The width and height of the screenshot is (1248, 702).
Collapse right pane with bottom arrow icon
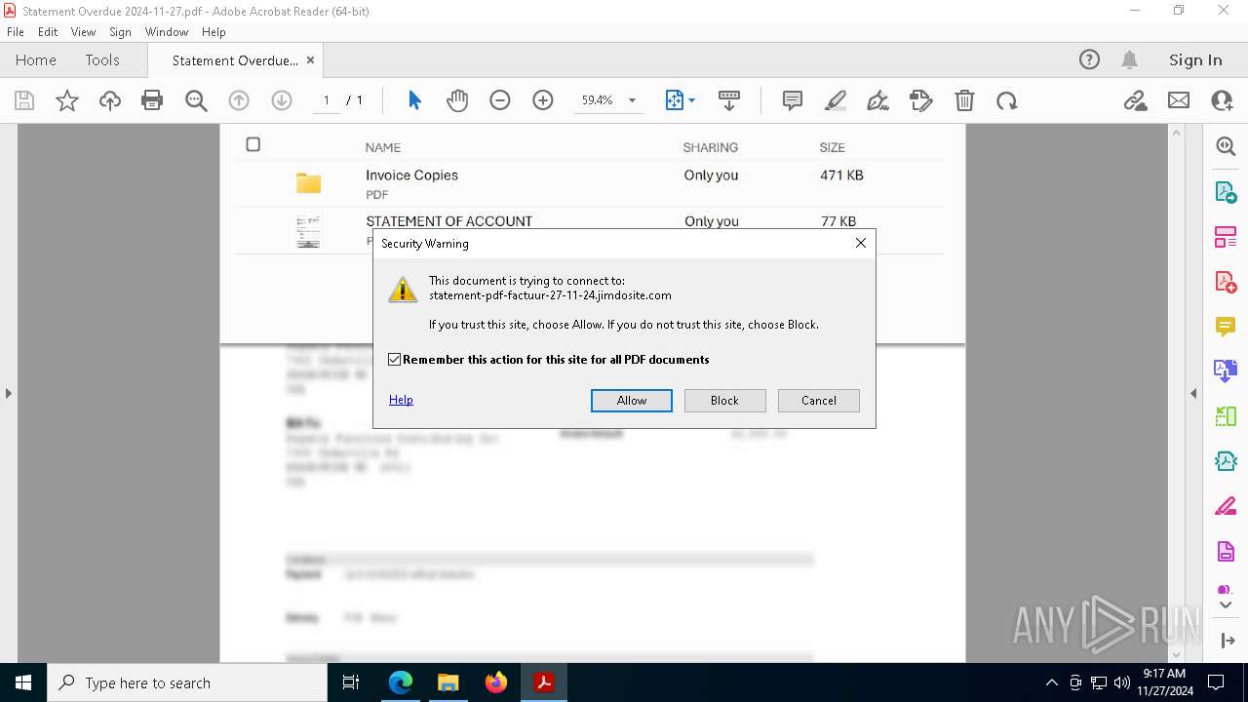pos(1226,641)
